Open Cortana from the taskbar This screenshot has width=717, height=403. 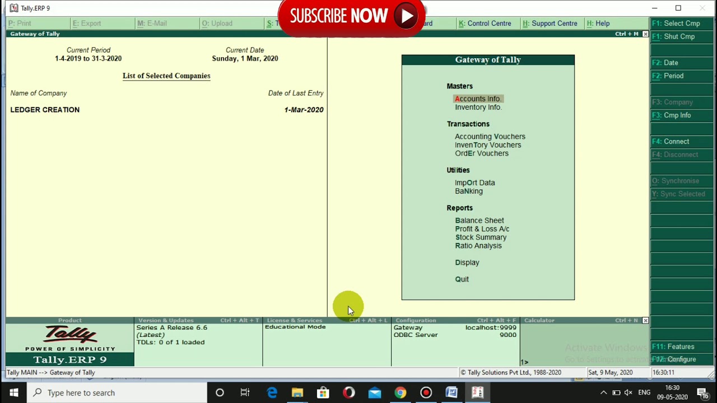(220, 393)
